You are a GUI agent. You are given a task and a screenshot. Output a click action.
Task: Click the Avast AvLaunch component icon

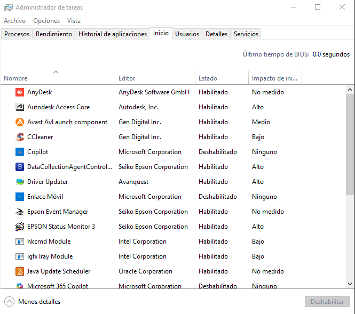(x=20, y=122)
